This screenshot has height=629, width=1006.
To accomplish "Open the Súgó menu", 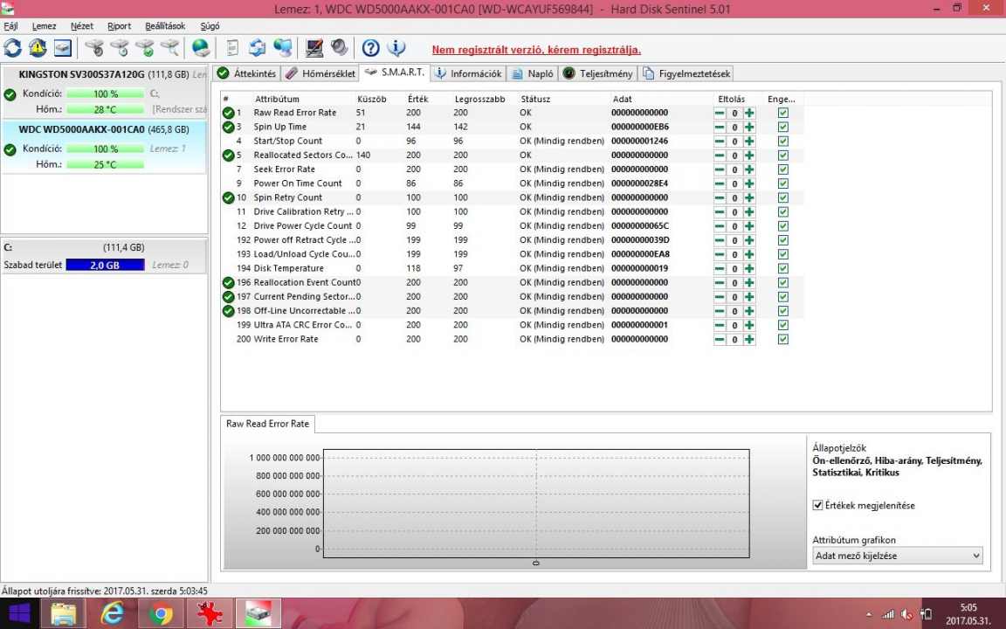I will (x=210, y=26).
